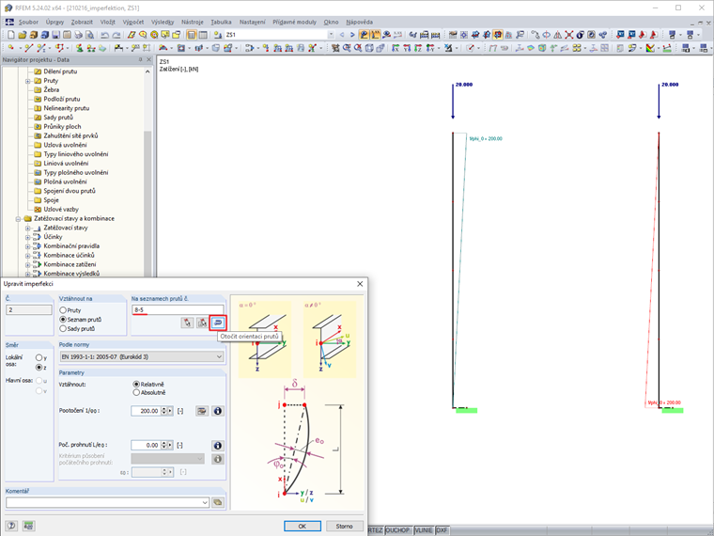This screenshot has width=714, height=536.
Task: Open the Zobrazit menu
Action: [82, 22]
